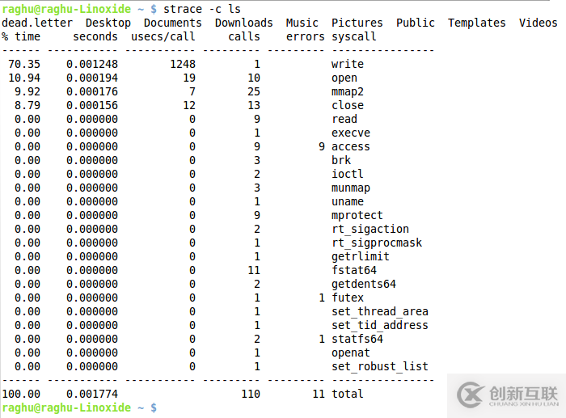Select the 9.92 percent time value

tap(27, 91)
